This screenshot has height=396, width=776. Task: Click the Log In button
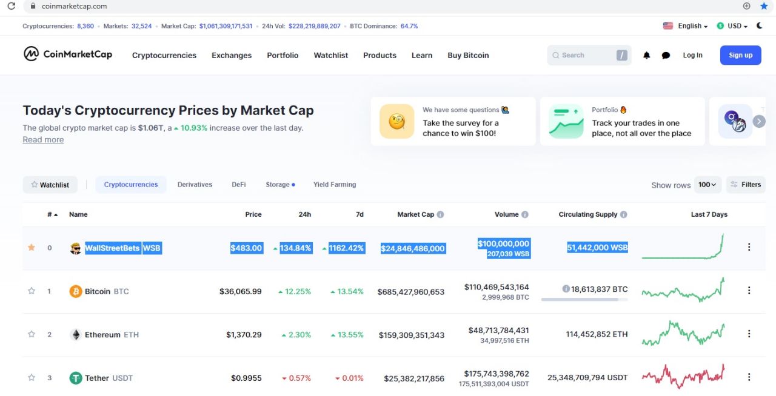(x=692, y=55)
